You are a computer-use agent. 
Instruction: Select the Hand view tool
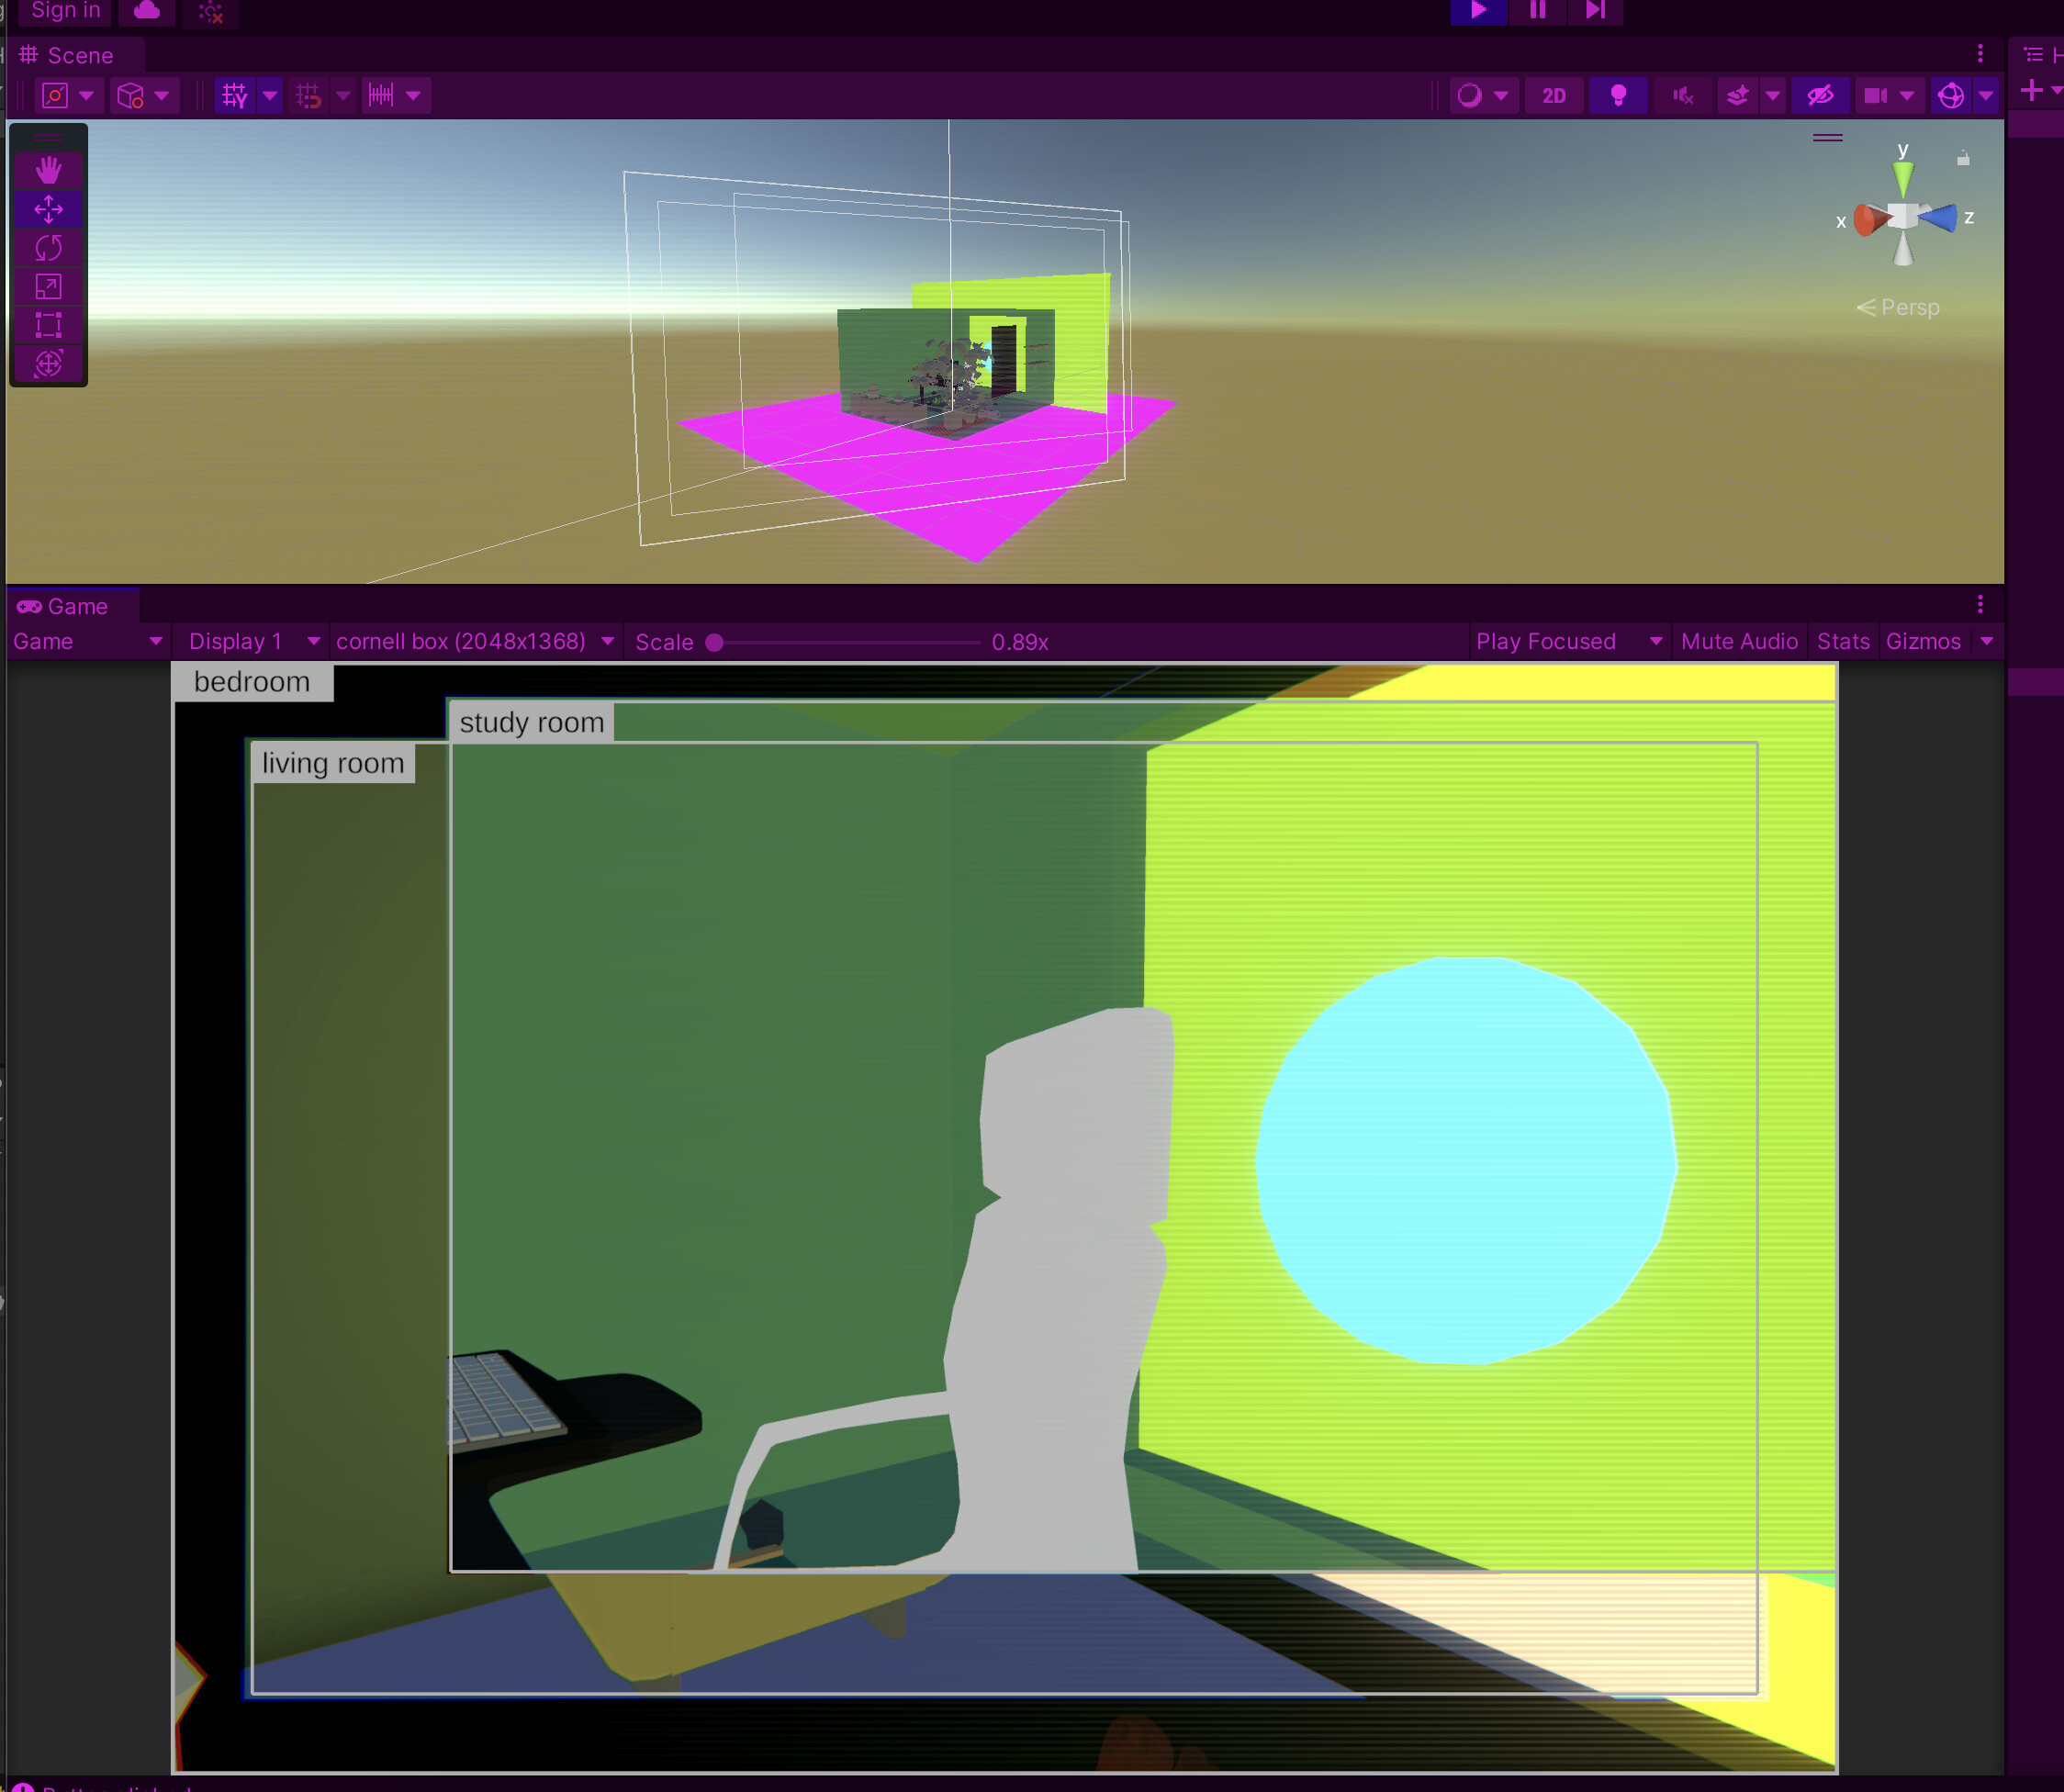pos(48,170)
